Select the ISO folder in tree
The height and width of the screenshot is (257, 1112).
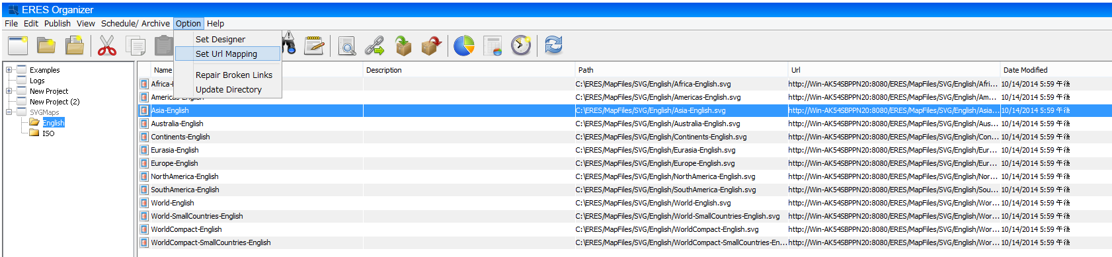pyautogui.click(x=48, y=133)
